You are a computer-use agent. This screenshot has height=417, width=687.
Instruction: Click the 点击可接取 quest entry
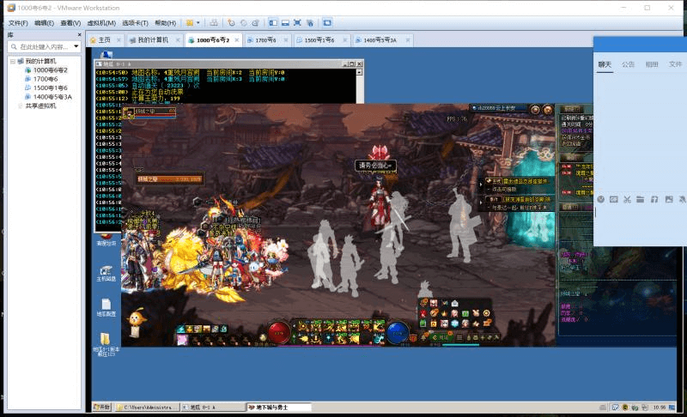(x=504, y=189)
